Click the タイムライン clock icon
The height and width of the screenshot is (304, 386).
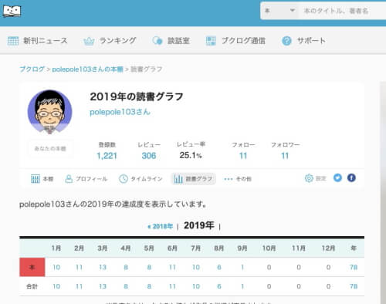[x=124, y=179]
